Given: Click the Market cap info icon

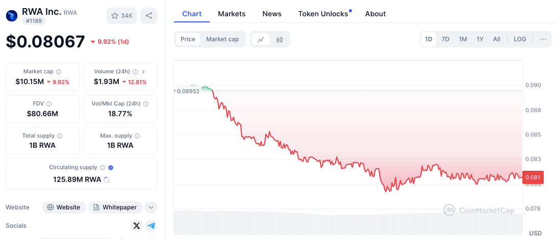Looking at the screenshot, I should tap(59, 72).
